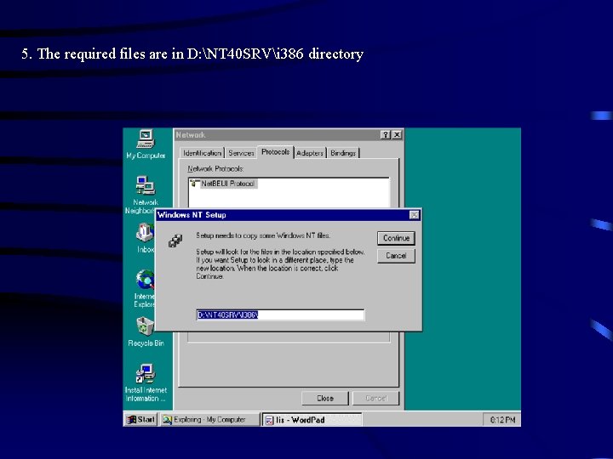Select the Protocols tab

pyautogui.click(x=276, y=152)
